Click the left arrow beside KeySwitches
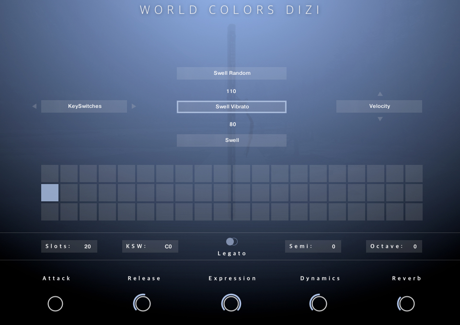The height and width of the screenshot is (325, 460). click(x=34, y=106)
